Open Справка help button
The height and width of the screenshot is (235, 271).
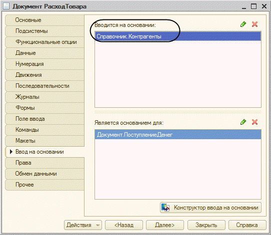click(247, 225)
